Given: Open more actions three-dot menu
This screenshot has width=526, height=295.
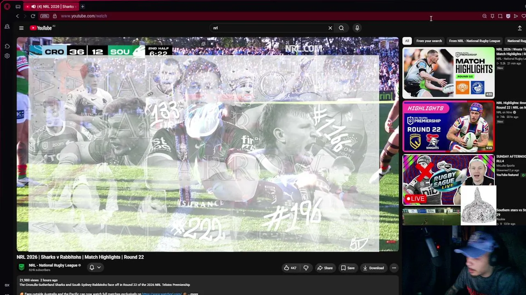Looking at the screenshot, I should point(394,268).
